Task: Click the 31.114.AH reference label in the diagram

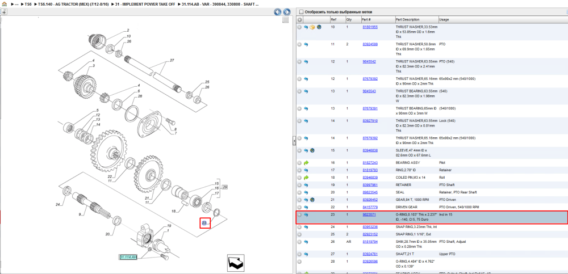Action: (128, 257)
